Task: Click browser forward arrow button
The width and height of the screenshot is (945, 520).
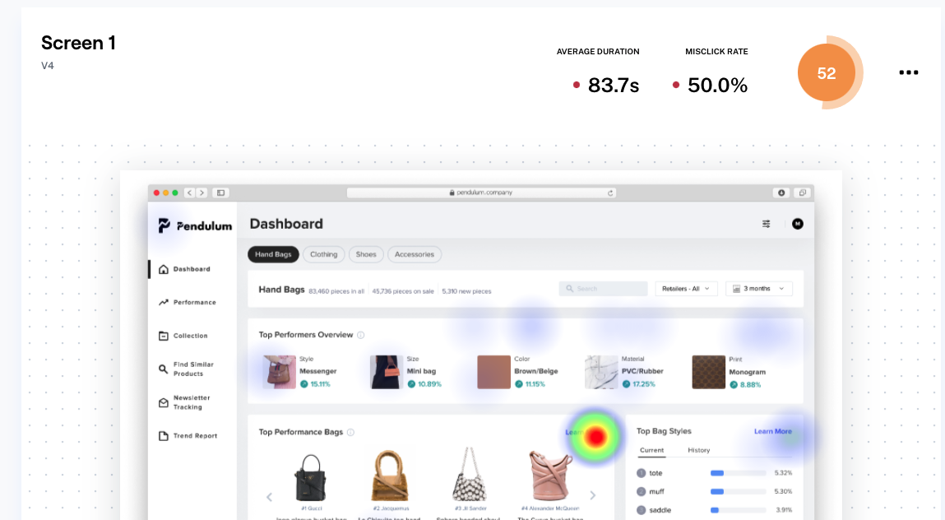Action: (202, 193)
